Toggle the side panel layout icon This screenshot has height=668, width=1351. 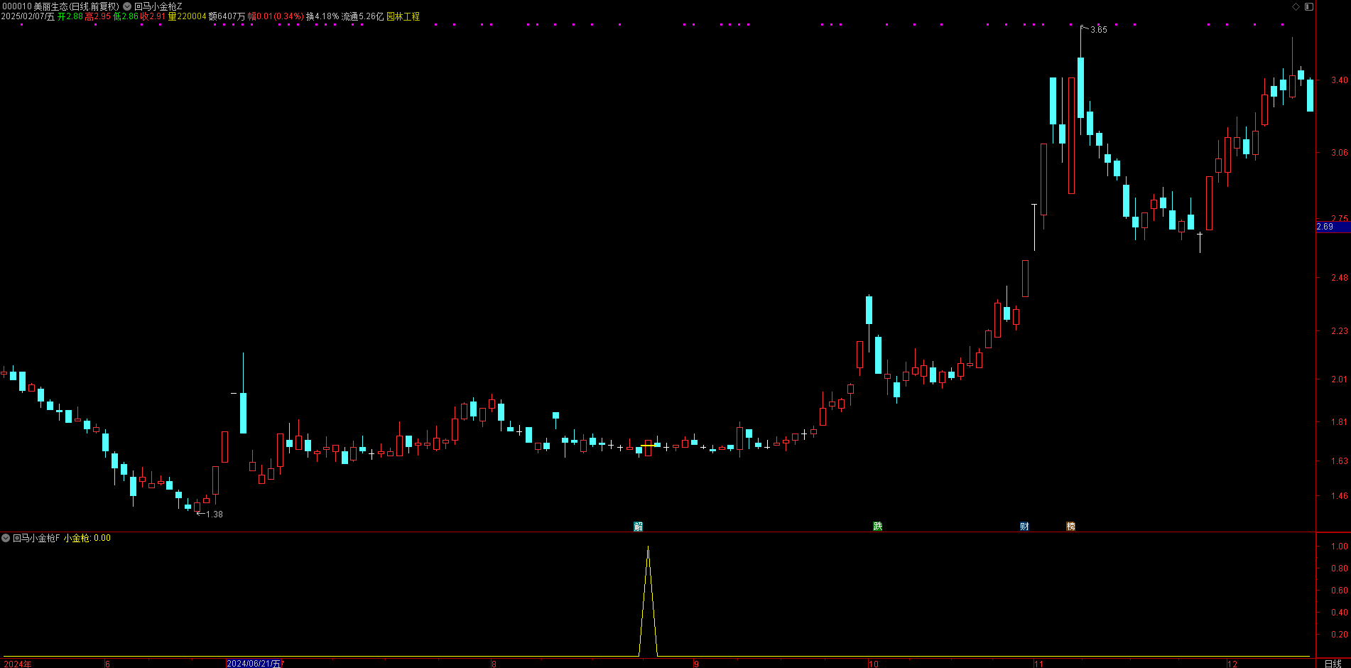tap(1309, 6)
